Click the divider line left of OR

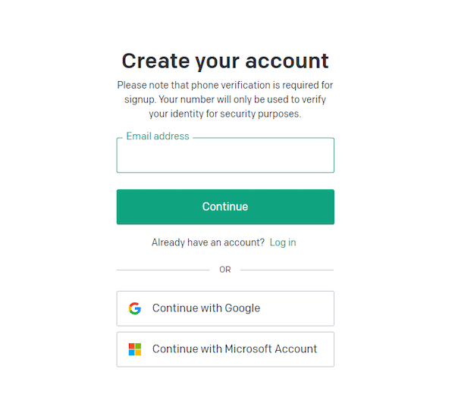[163, 270]
